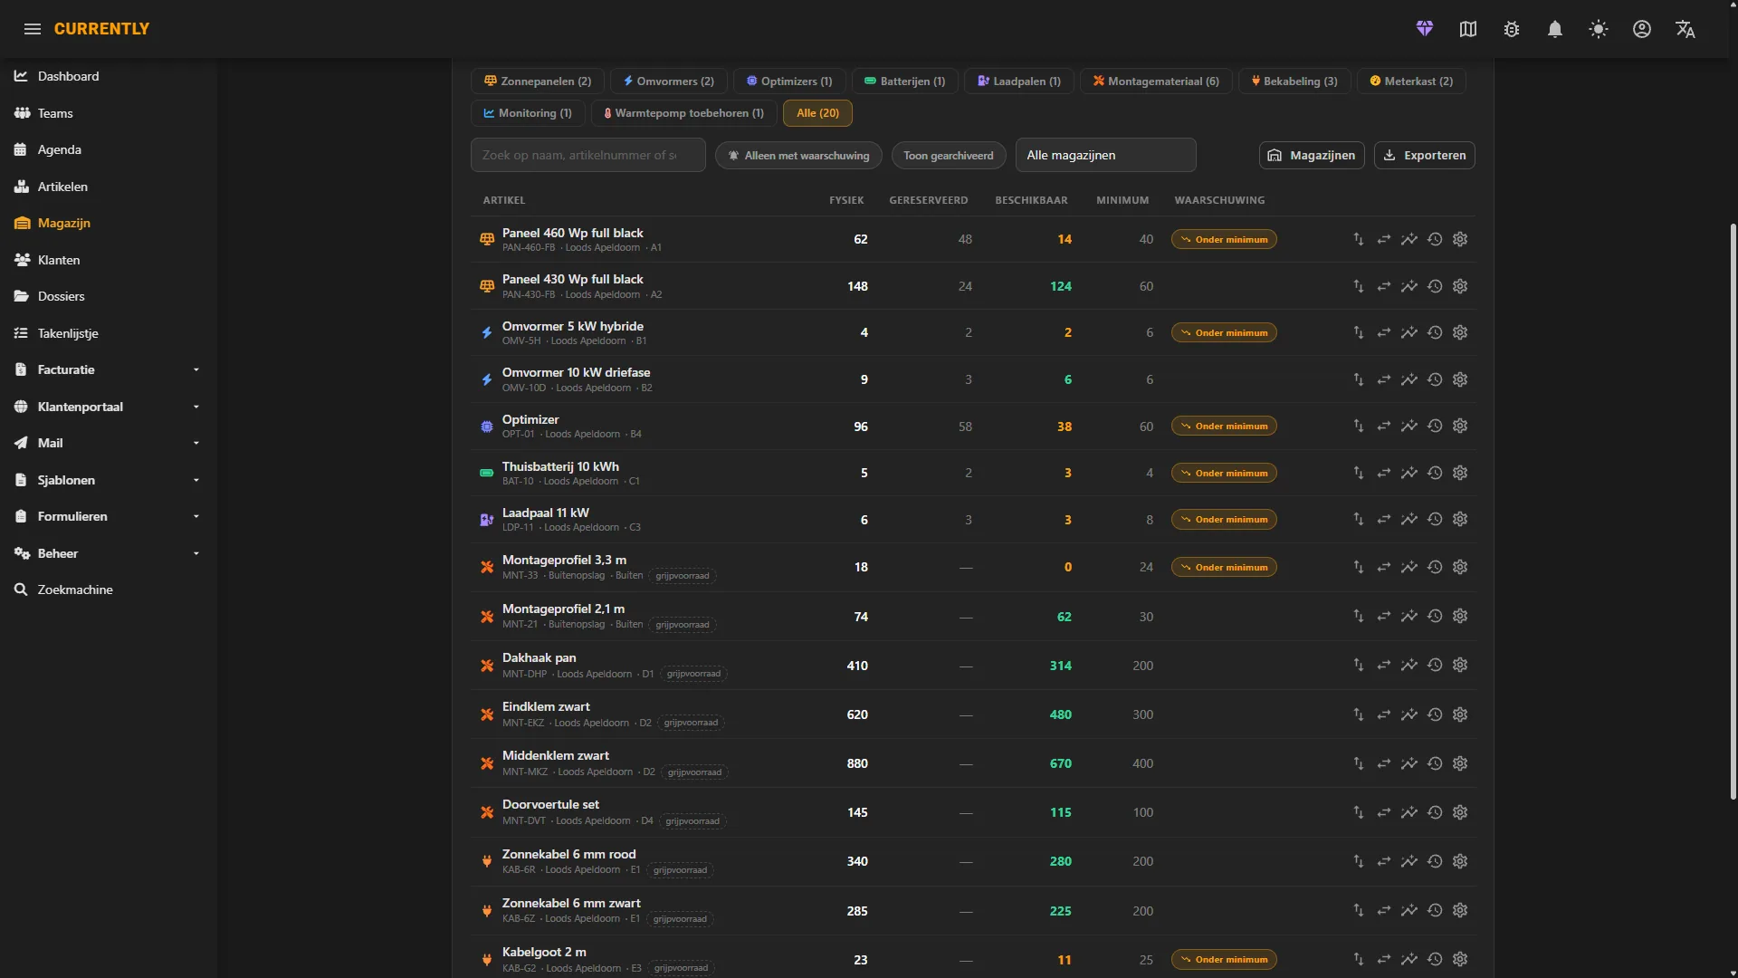1738x978 pixels.
Task: Click transfer arrows for Omvormer 10 kW driefase
Action: 1384,379
